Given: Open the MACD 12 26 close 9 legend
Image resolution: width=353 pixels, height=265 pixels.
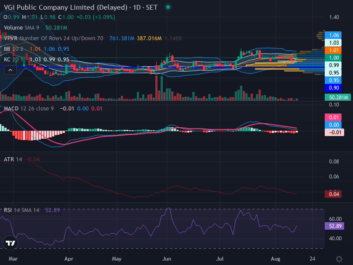Looking at the screenshot, I should [x=29, y=109].
